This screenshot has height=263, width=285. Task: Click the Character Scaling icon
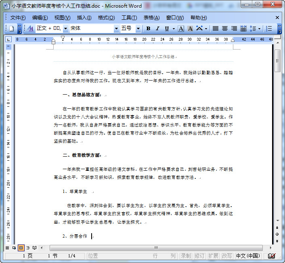199,29
